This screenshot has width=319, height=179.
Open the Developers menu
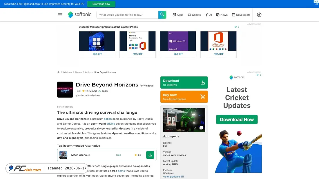pyautogui.click(x=241, y=15)
